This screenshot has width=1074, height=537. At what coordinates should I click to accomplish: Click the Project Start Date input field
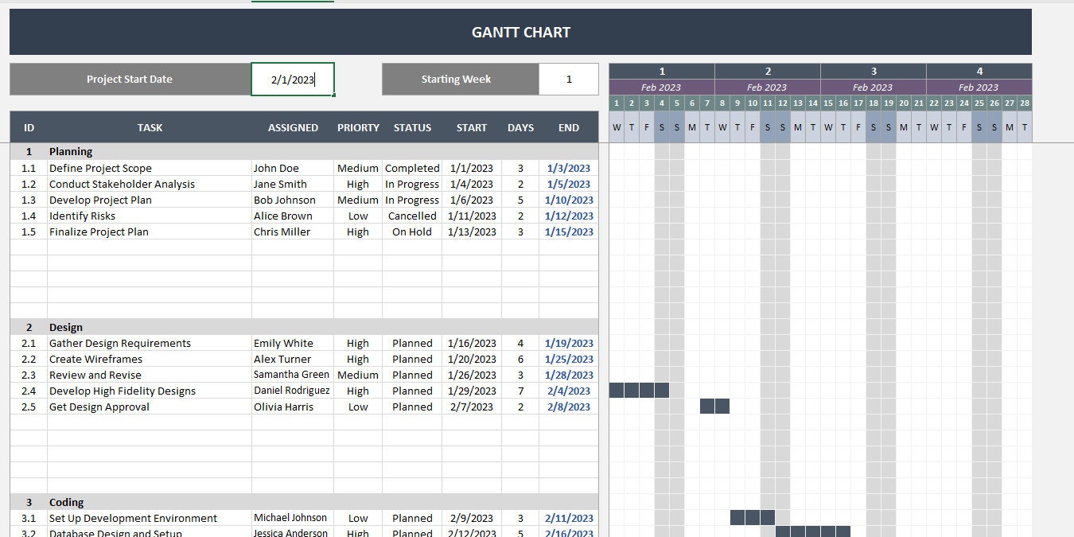tap(292, 79)
